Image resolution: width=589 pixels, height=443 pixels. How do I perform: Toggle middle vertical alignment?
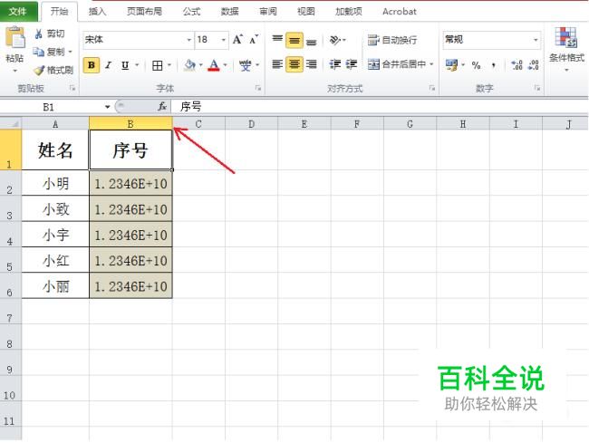294,40
